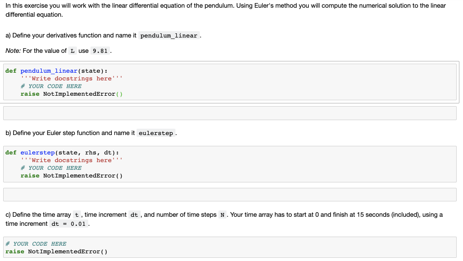Click raise NotImplementedError line in pendulum_linear cell

71,94
